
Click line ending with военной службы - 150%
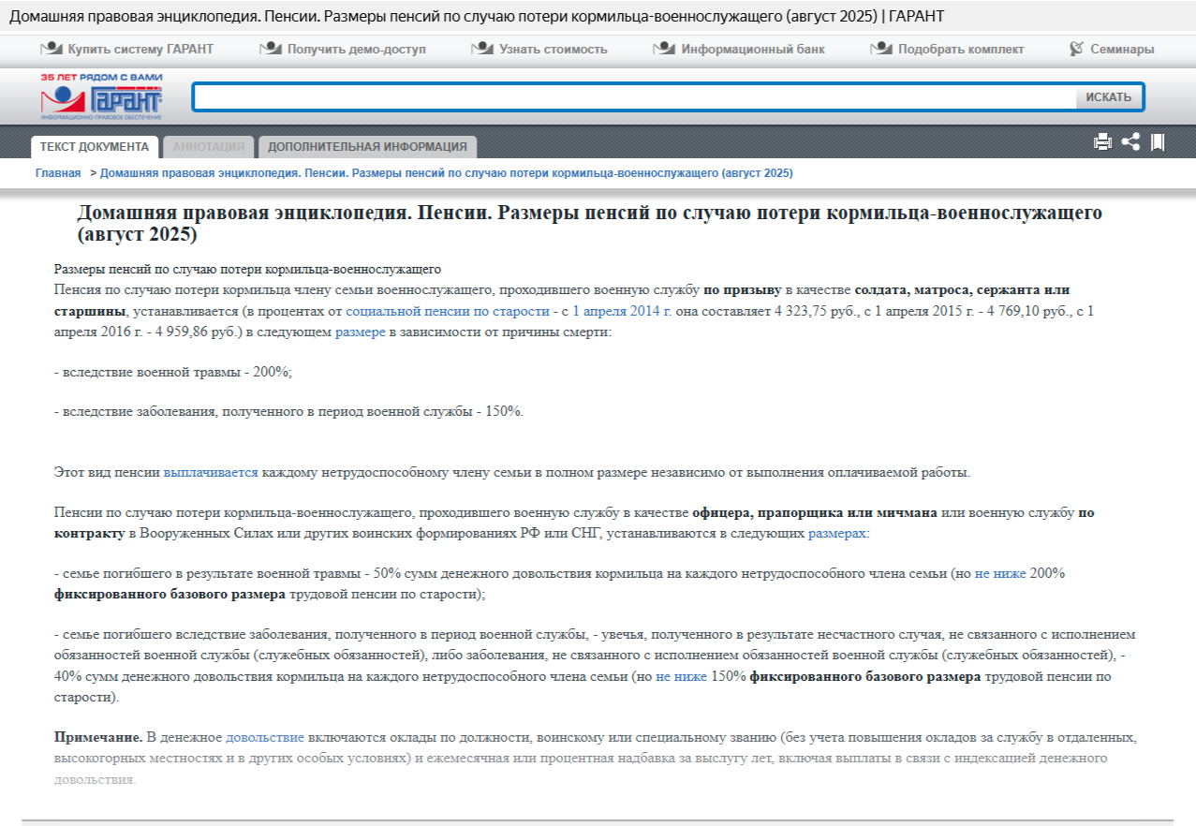[289, 411]
